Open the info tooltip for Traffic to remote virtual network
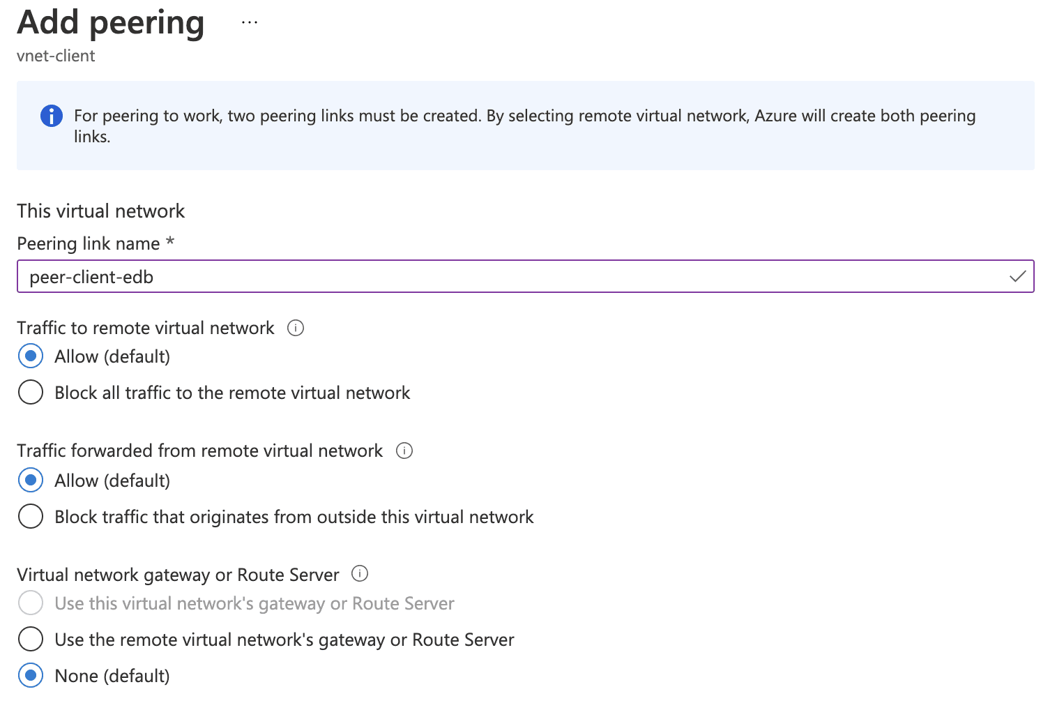Screen dimensions: 1064x710 pos(296,328)
